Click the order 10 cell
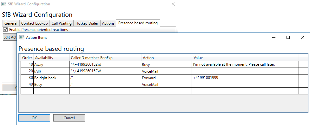Screen dimensions: 310x125 pos(27,64)
